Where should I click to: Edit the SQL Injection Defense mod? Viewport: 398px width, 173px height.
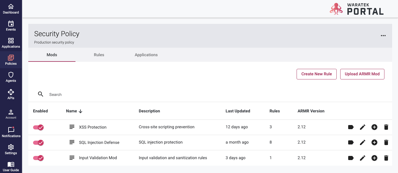pos(362,142)
